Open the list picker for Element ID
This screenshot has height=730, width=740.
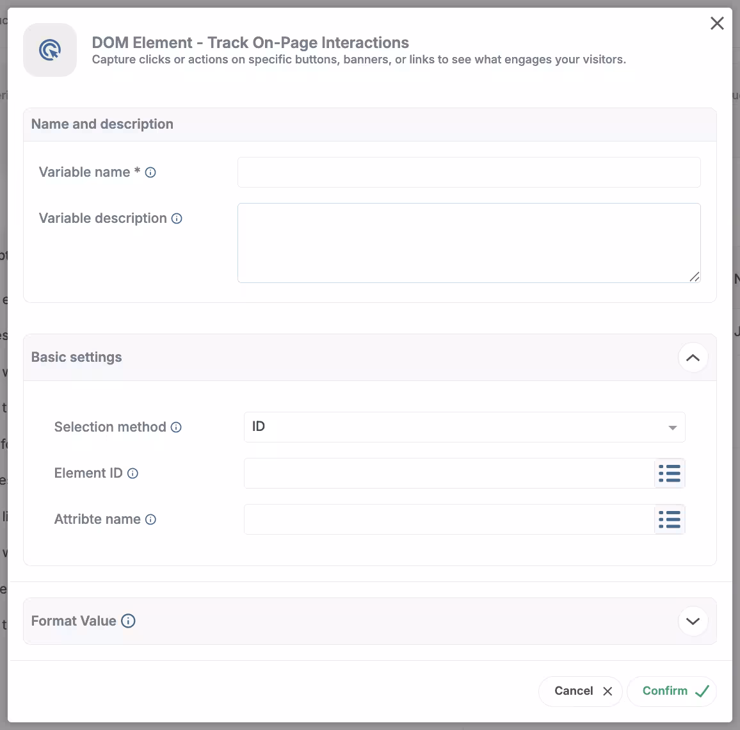point(670,473)
